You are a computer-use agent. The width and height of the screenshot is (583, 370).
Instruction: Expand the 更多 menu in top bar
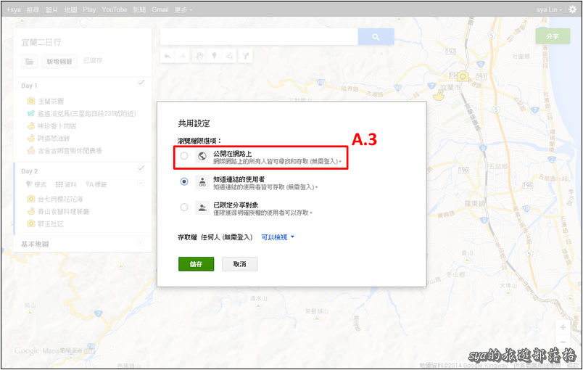pyautogui.click(x=183, y=9)
